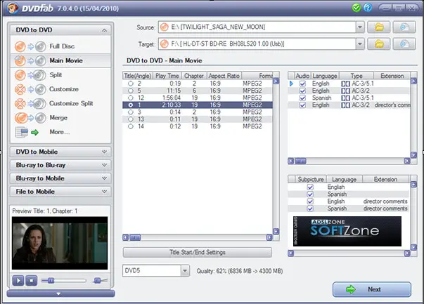Click the Next button
Image resolution: width=424 pixels, height=304 pixels.
[372, 289]
